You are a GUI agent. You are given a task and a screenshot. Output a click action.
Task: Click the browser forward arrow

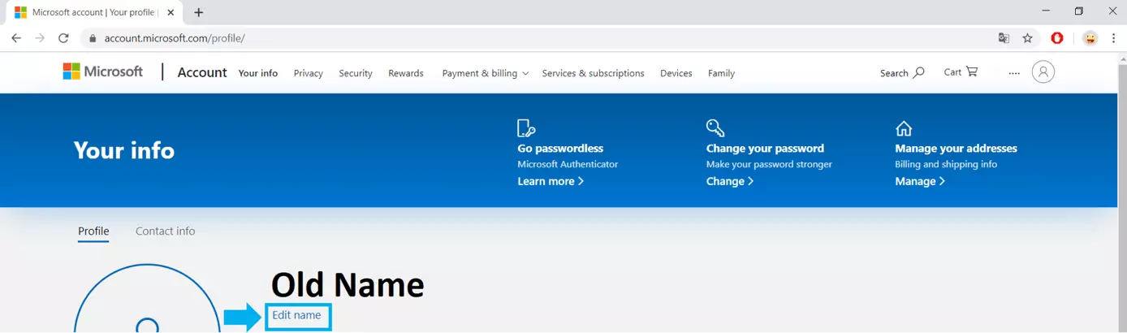coord(40,38)
